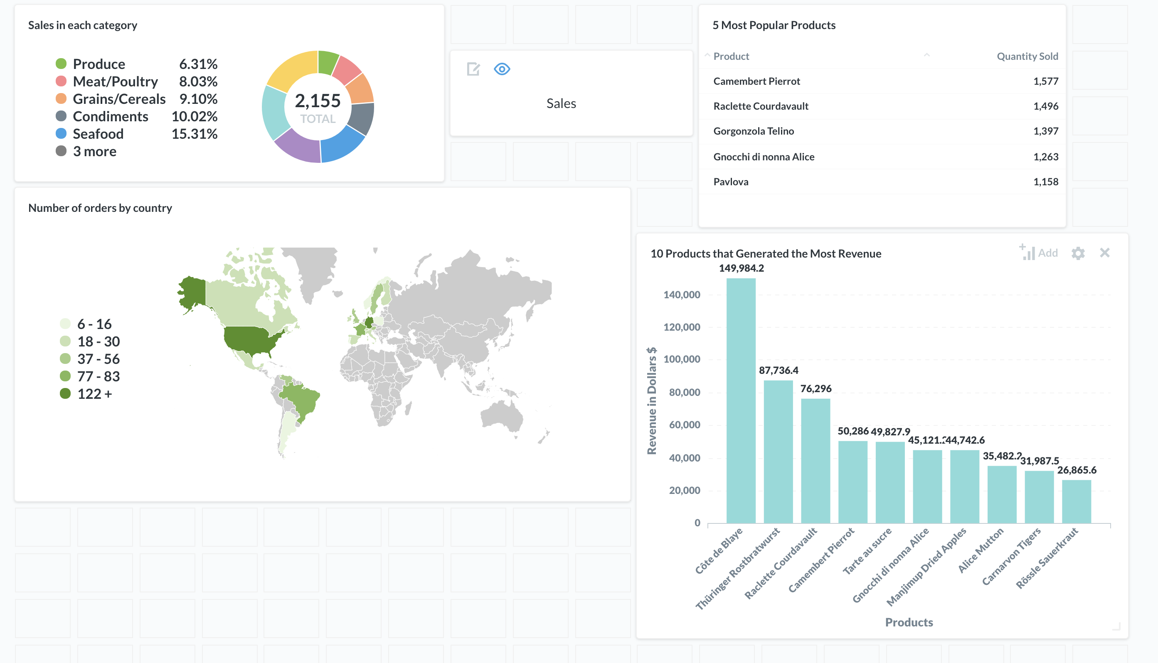Open revenue chart visualization settings gear
Screen dimensions: 1158x663
(1078, 253)
